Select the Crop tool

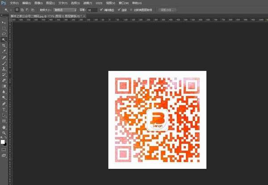(4, 45)
